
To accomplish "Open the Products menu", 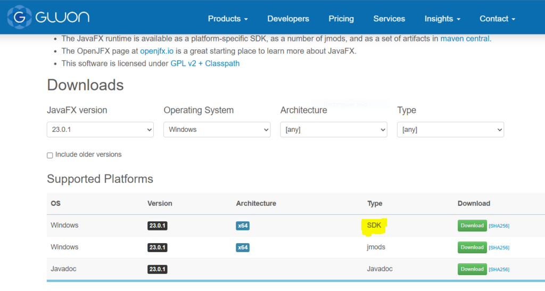I will click(x=228, y=19).
